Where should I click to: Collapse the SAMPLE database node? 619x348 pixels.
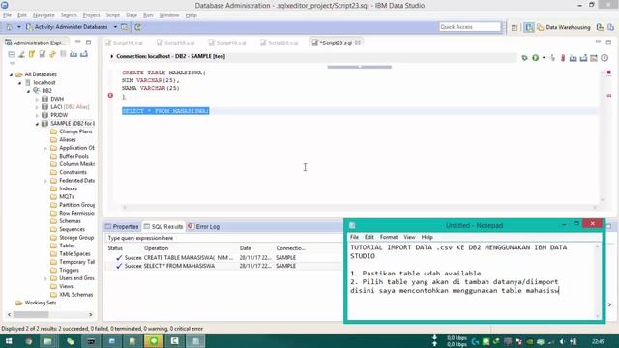click(37, 124)
